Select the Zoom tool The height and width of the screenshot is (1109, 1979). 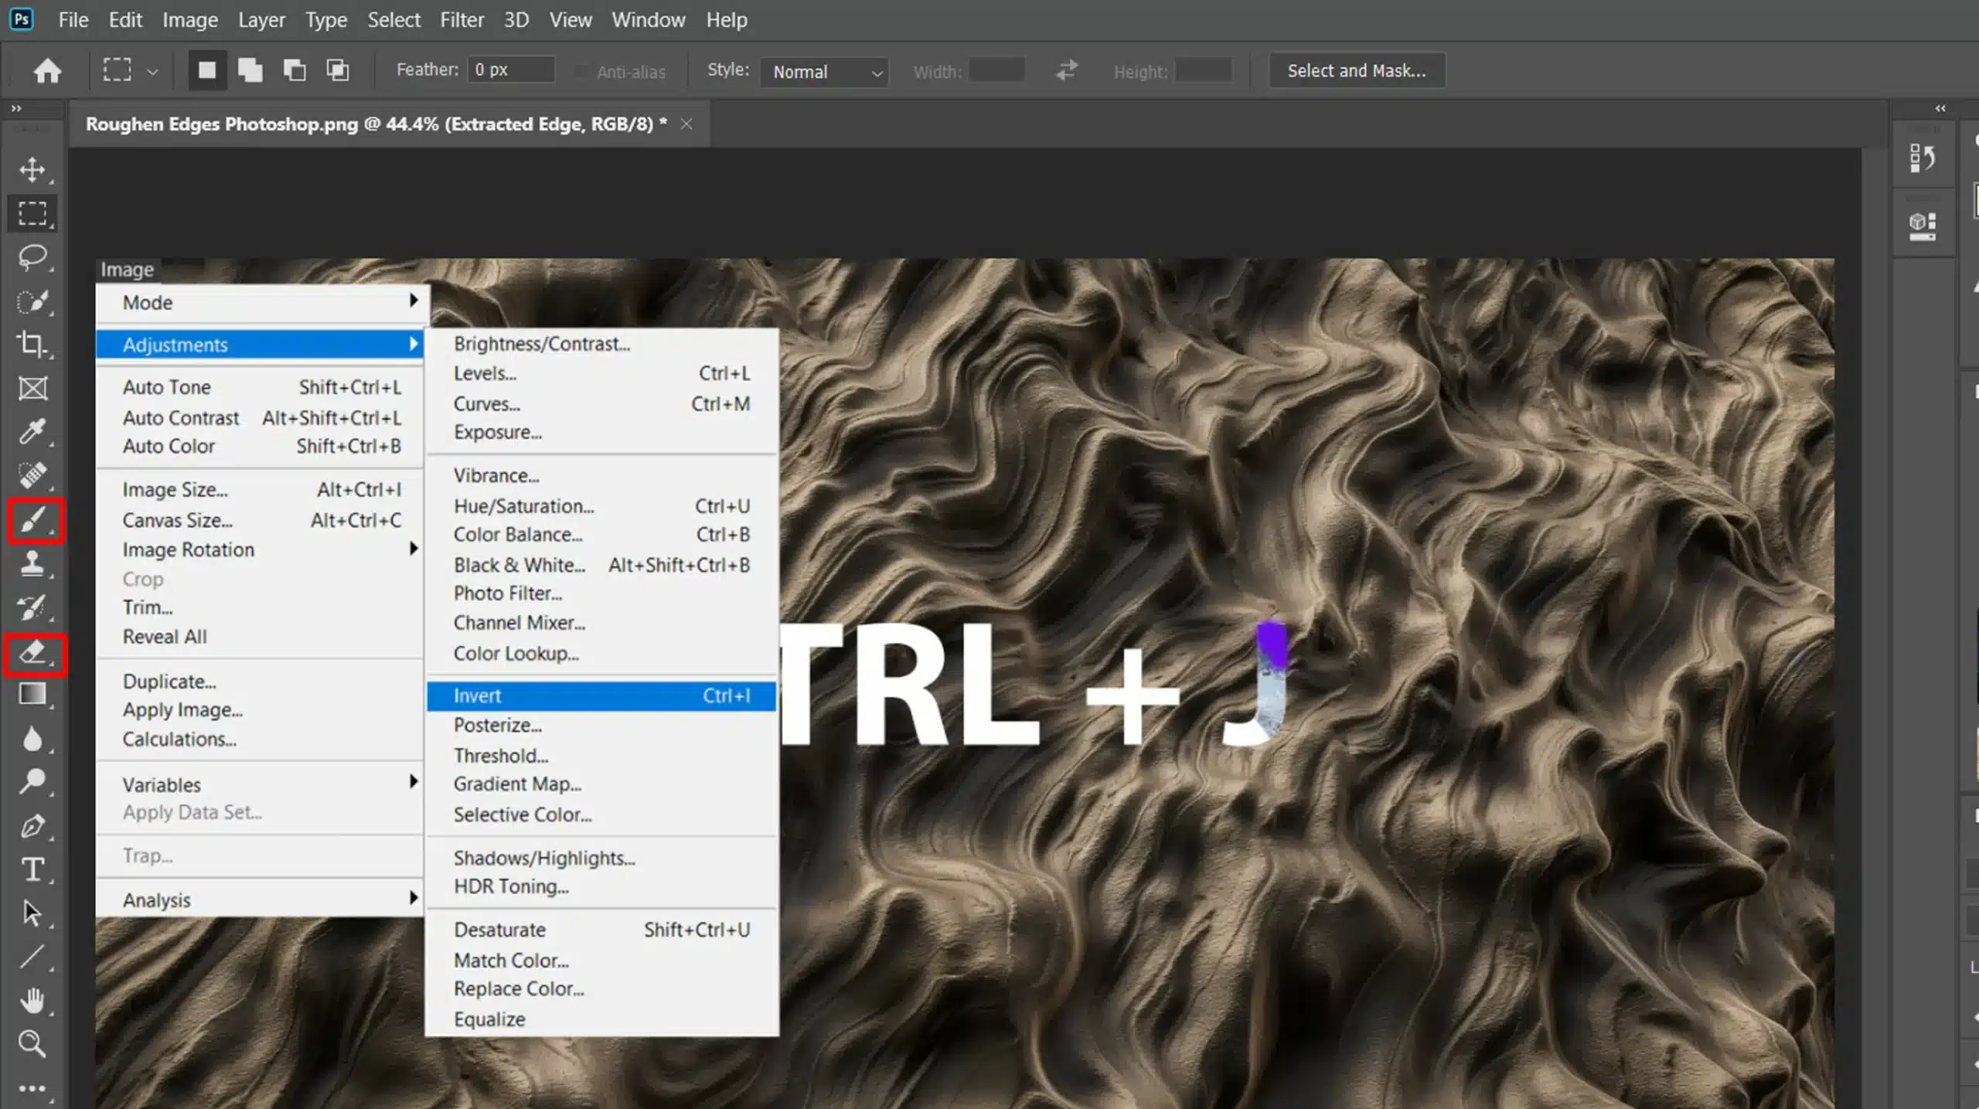[32, 1044]
